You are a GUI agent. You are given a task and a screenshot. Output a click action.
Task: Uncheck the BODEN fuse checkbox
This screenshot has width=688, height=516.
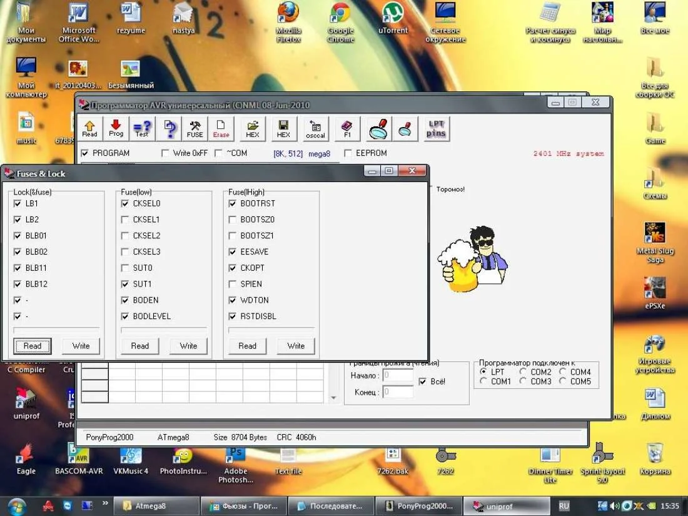click(125, 300)
